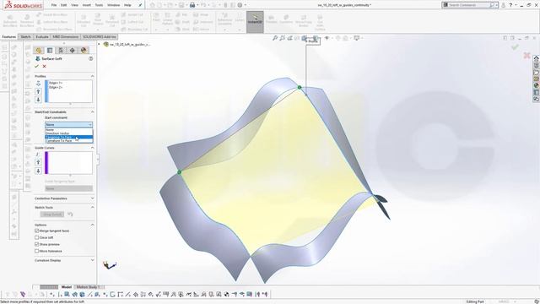Viewport: 540px width, 304px height.
Task: Choose Tangency To Face start constraint
Action: point(69,137)
